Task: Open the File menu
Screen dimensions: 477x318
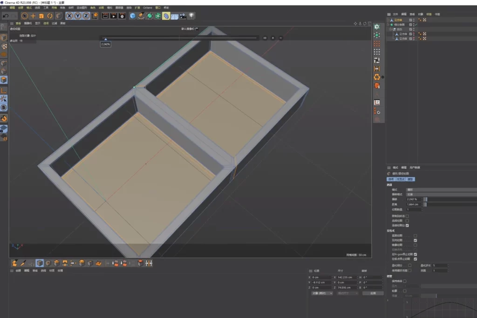Action: pyautogui.click(x=5, y=7)
